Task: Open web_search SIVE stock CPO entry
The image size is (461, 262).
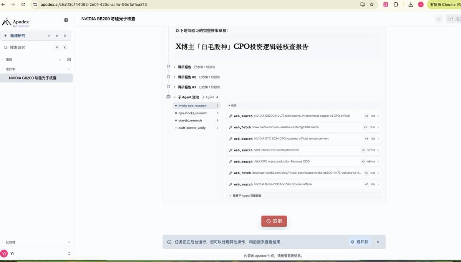Action: [304, 150]
